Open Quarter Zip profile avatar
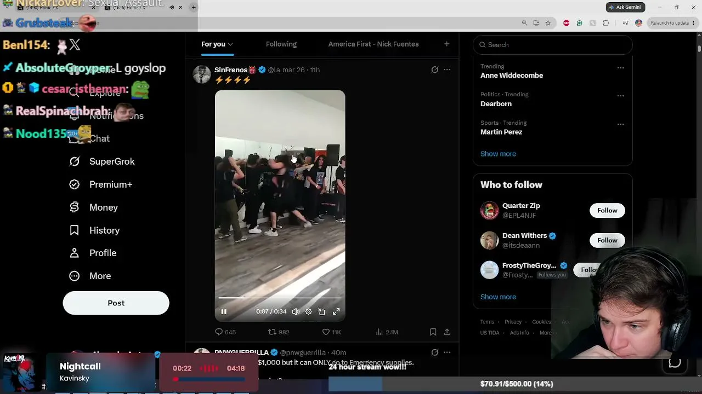 (x=489, y=211)
